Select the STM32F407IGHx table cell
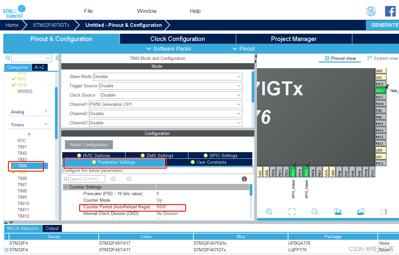The height and width of the screenshot is (255, 399). (241, 243)
